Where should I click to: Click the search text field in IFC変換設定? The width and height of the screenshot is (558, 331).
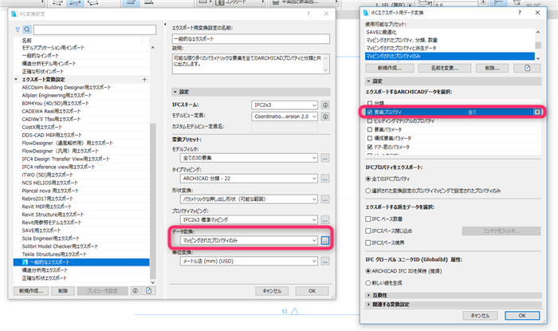[95, 30]
